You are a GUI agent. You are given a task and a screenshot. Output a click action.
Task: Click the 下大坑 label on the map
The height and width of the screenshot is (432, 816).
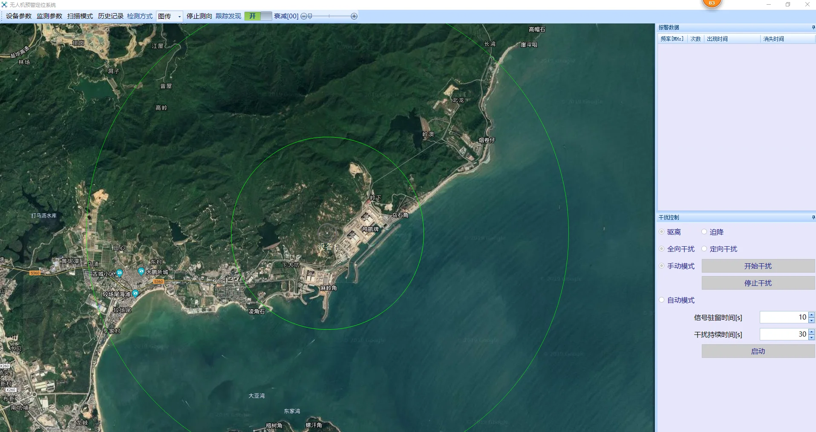pos(291,265)
